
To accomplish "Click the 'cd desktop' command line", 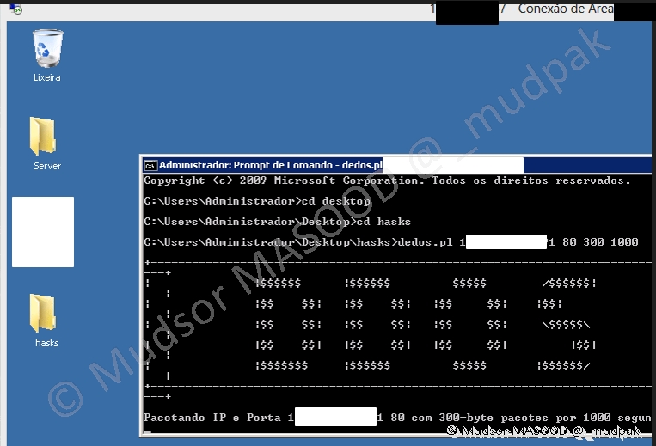I will [256, 202].
